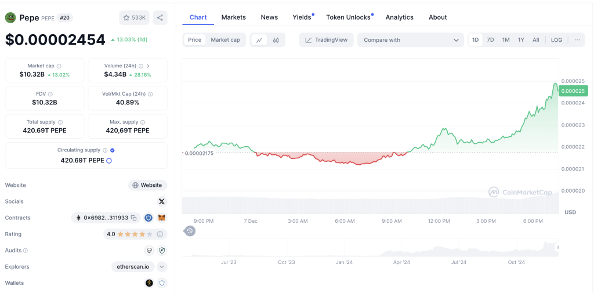This screenshot has width=594, height=293.
Task: Set chart range to 1Y
Action: click(521, 40)
